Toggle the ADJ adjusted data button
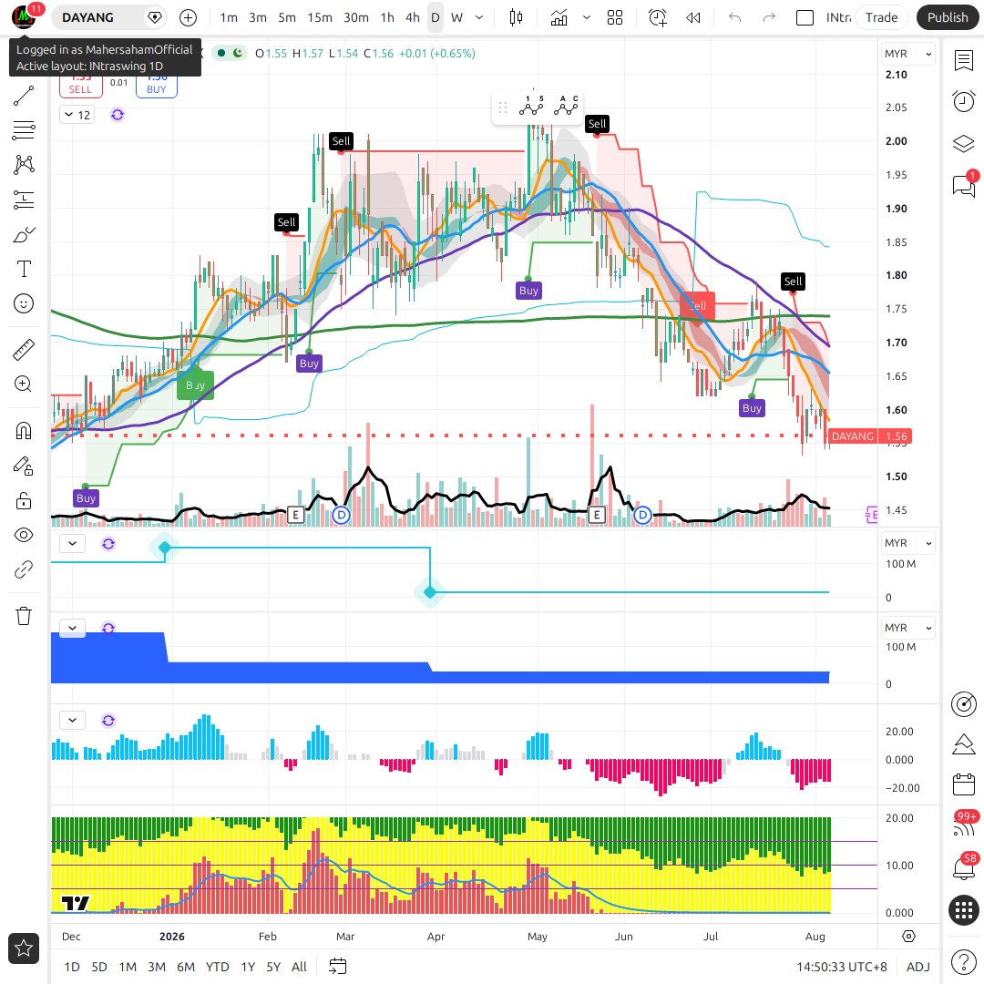 click(x=918, y=967)
